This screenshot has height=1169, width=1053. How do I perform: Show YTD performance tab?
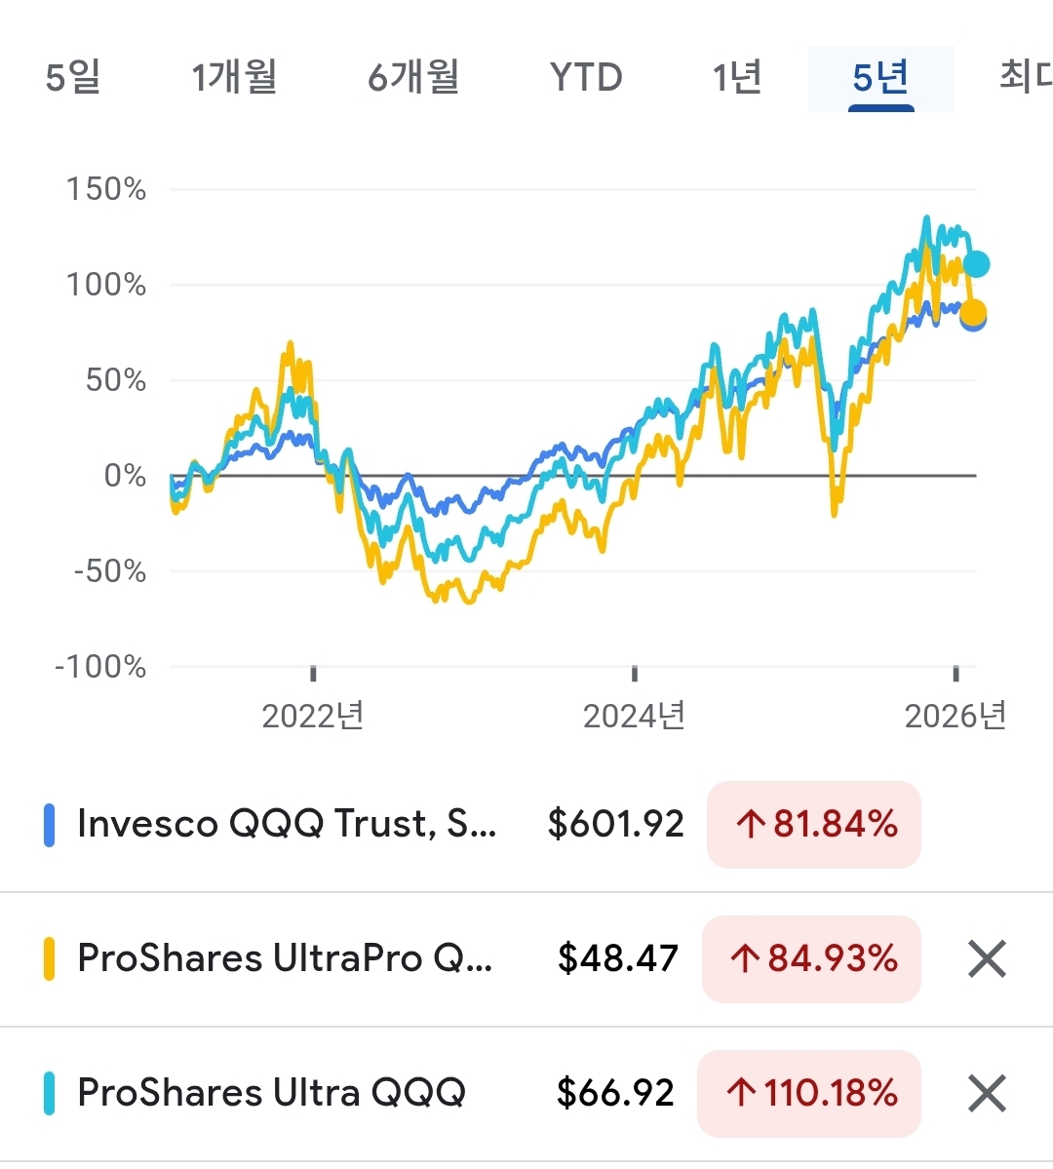tap(586, 77)
